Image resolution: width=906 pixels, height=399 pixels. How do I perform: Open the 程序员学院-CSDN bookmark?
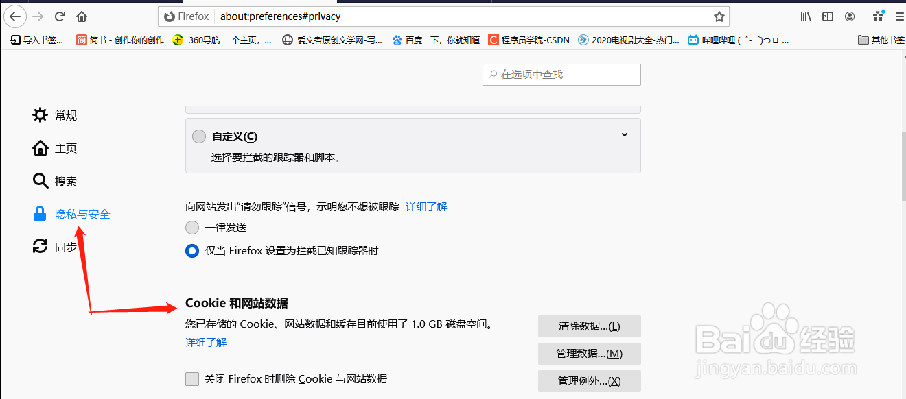tap(528, 40)
